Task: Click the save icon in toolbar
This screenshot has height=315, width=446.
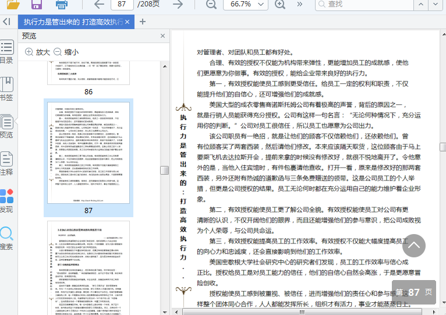Action: click(36, 4)
